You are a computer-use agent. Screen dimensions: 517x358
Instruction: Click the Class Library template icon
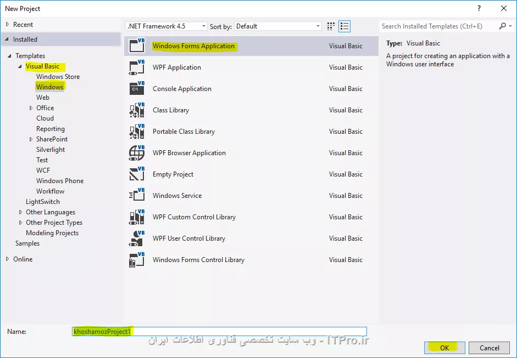coord(137,110)
